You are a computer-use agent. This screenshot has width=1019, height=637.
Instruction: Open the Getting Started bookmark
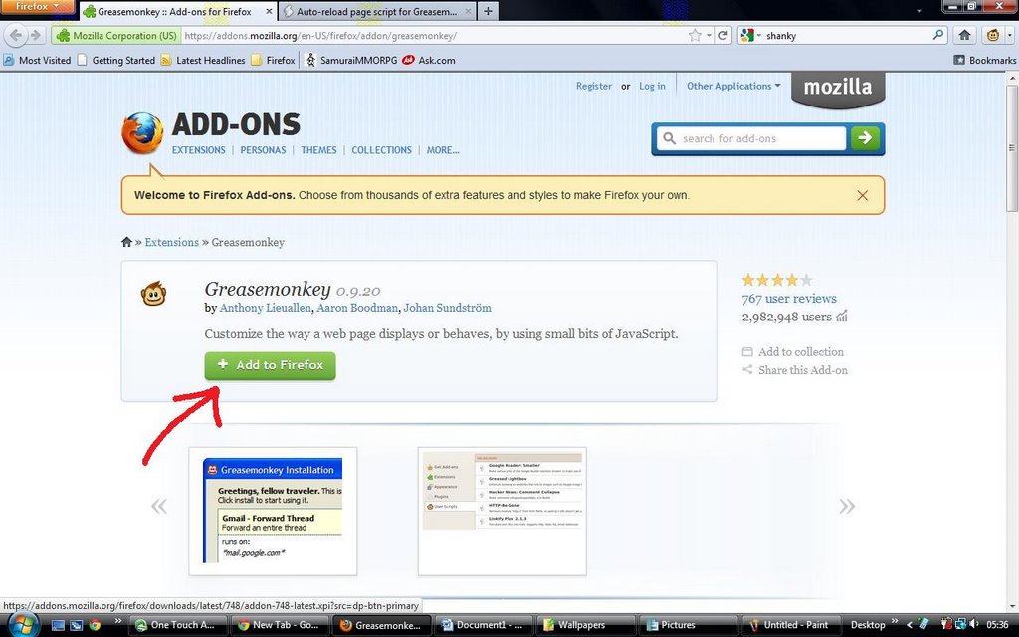click(115, 60)
